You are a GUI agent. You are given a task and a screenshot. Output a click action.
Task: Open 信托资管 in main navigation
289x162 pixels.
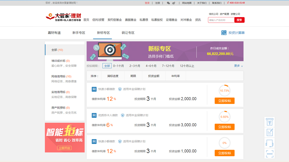(x=98, y=20)
